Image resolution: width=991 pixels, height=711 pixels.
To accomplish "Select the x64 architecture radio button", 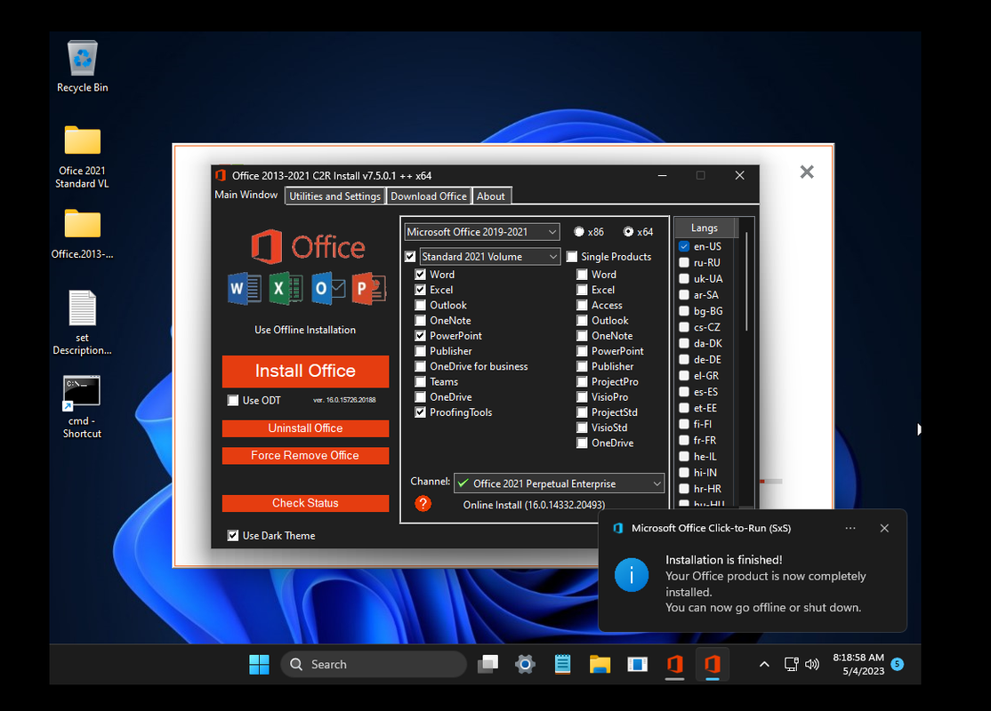I will pyautogui.click(x=628, y=232).
